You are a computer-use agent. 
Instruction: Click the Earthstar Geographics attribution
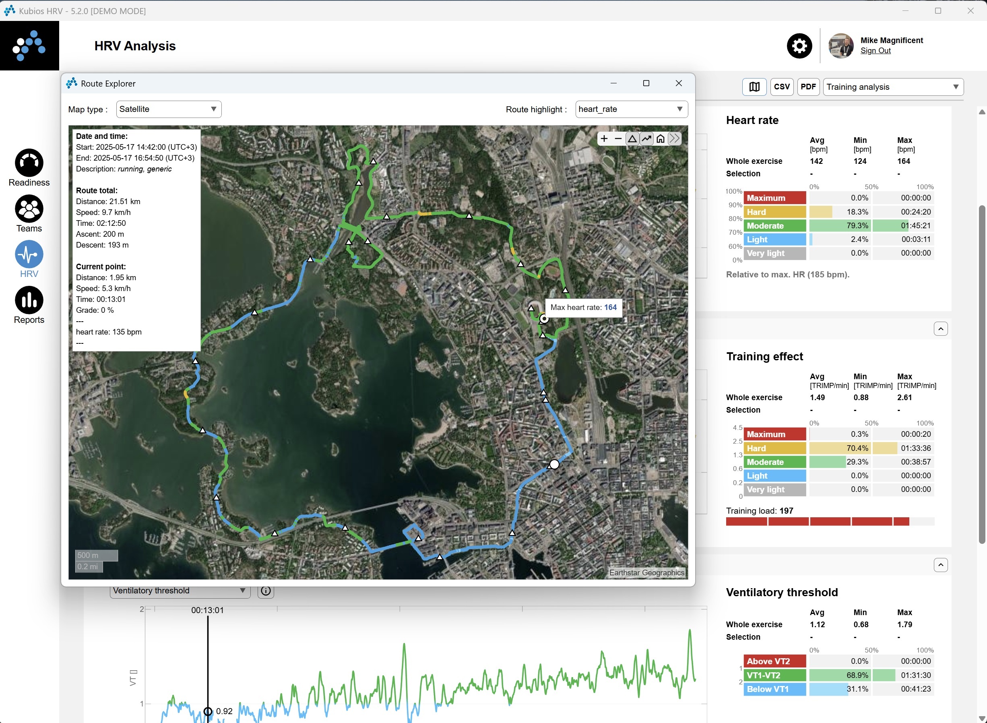click(x=646, y=573)
